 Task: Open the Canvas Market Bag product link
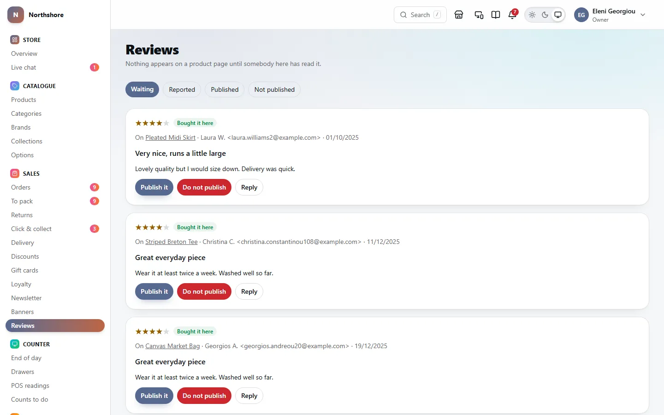click(x=172, y=346)
